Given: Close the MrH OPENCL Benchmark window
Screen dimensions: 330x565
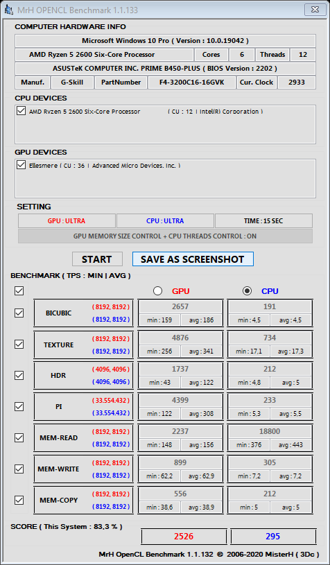Looking at the screenshot, I should (x=315, y=10).
